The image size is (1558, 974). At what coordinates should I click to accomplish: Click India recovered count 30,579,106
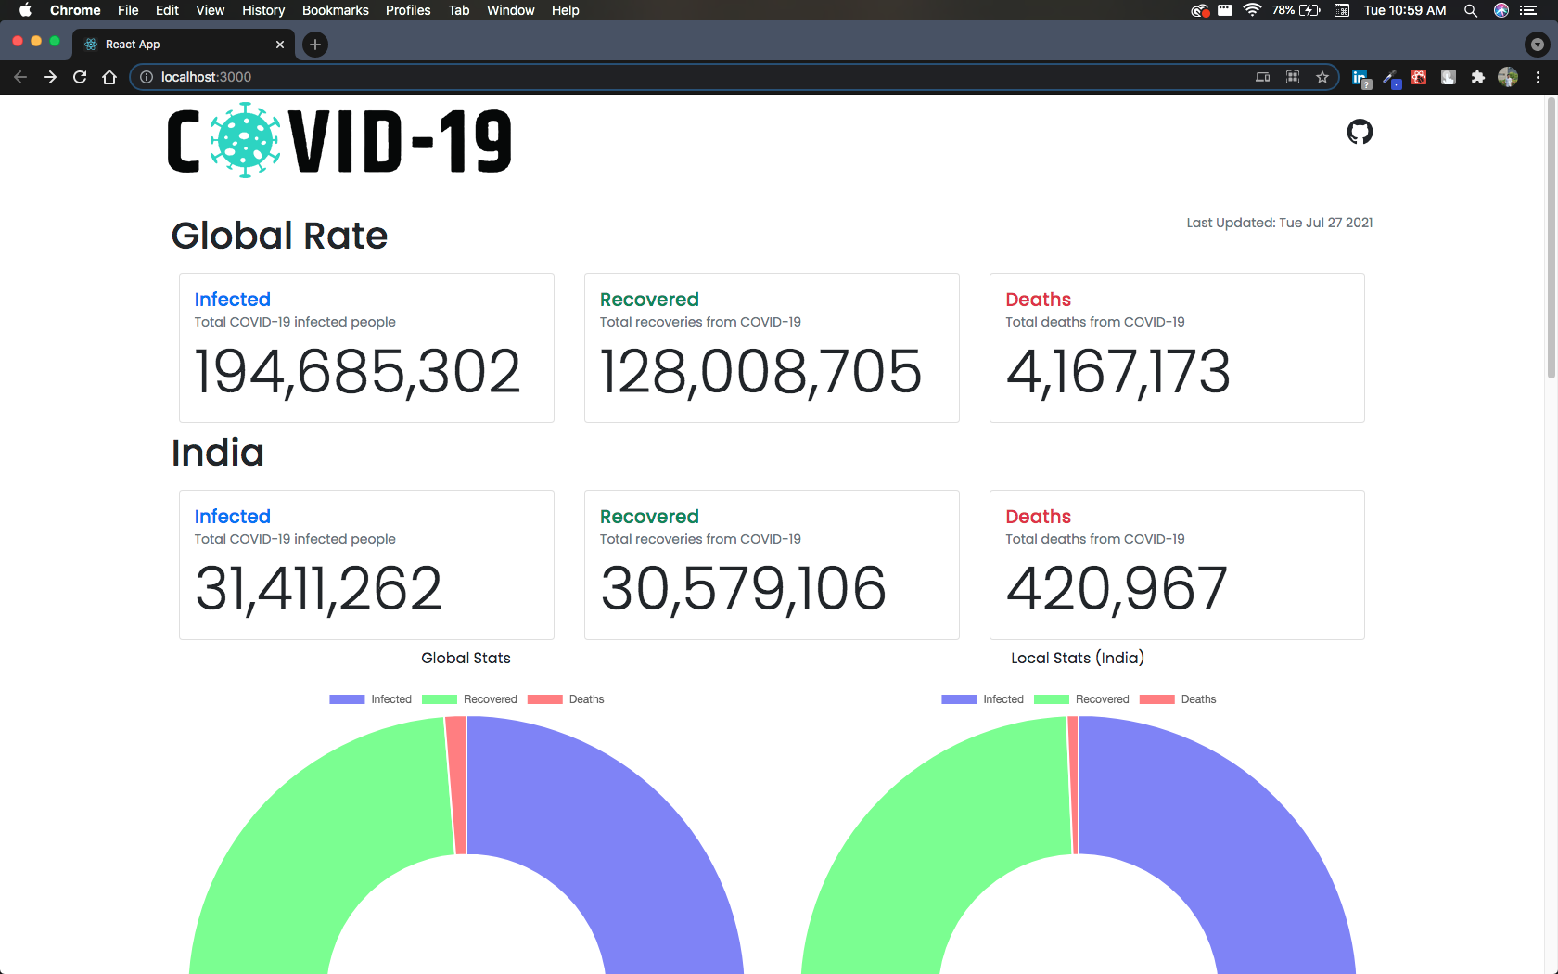[x=743, y=589]
